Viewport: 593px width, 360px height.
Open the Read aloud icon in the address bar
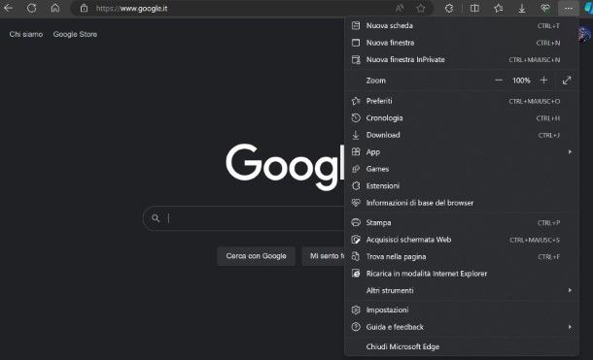pos(400,9)
